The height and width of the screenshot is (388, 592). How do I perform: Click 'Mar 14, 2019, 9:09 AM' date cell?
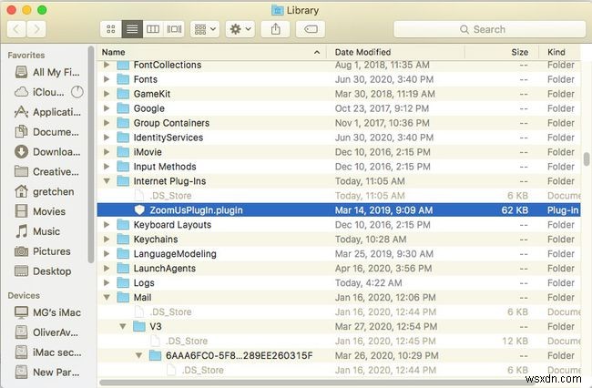[x=383, y=210]
